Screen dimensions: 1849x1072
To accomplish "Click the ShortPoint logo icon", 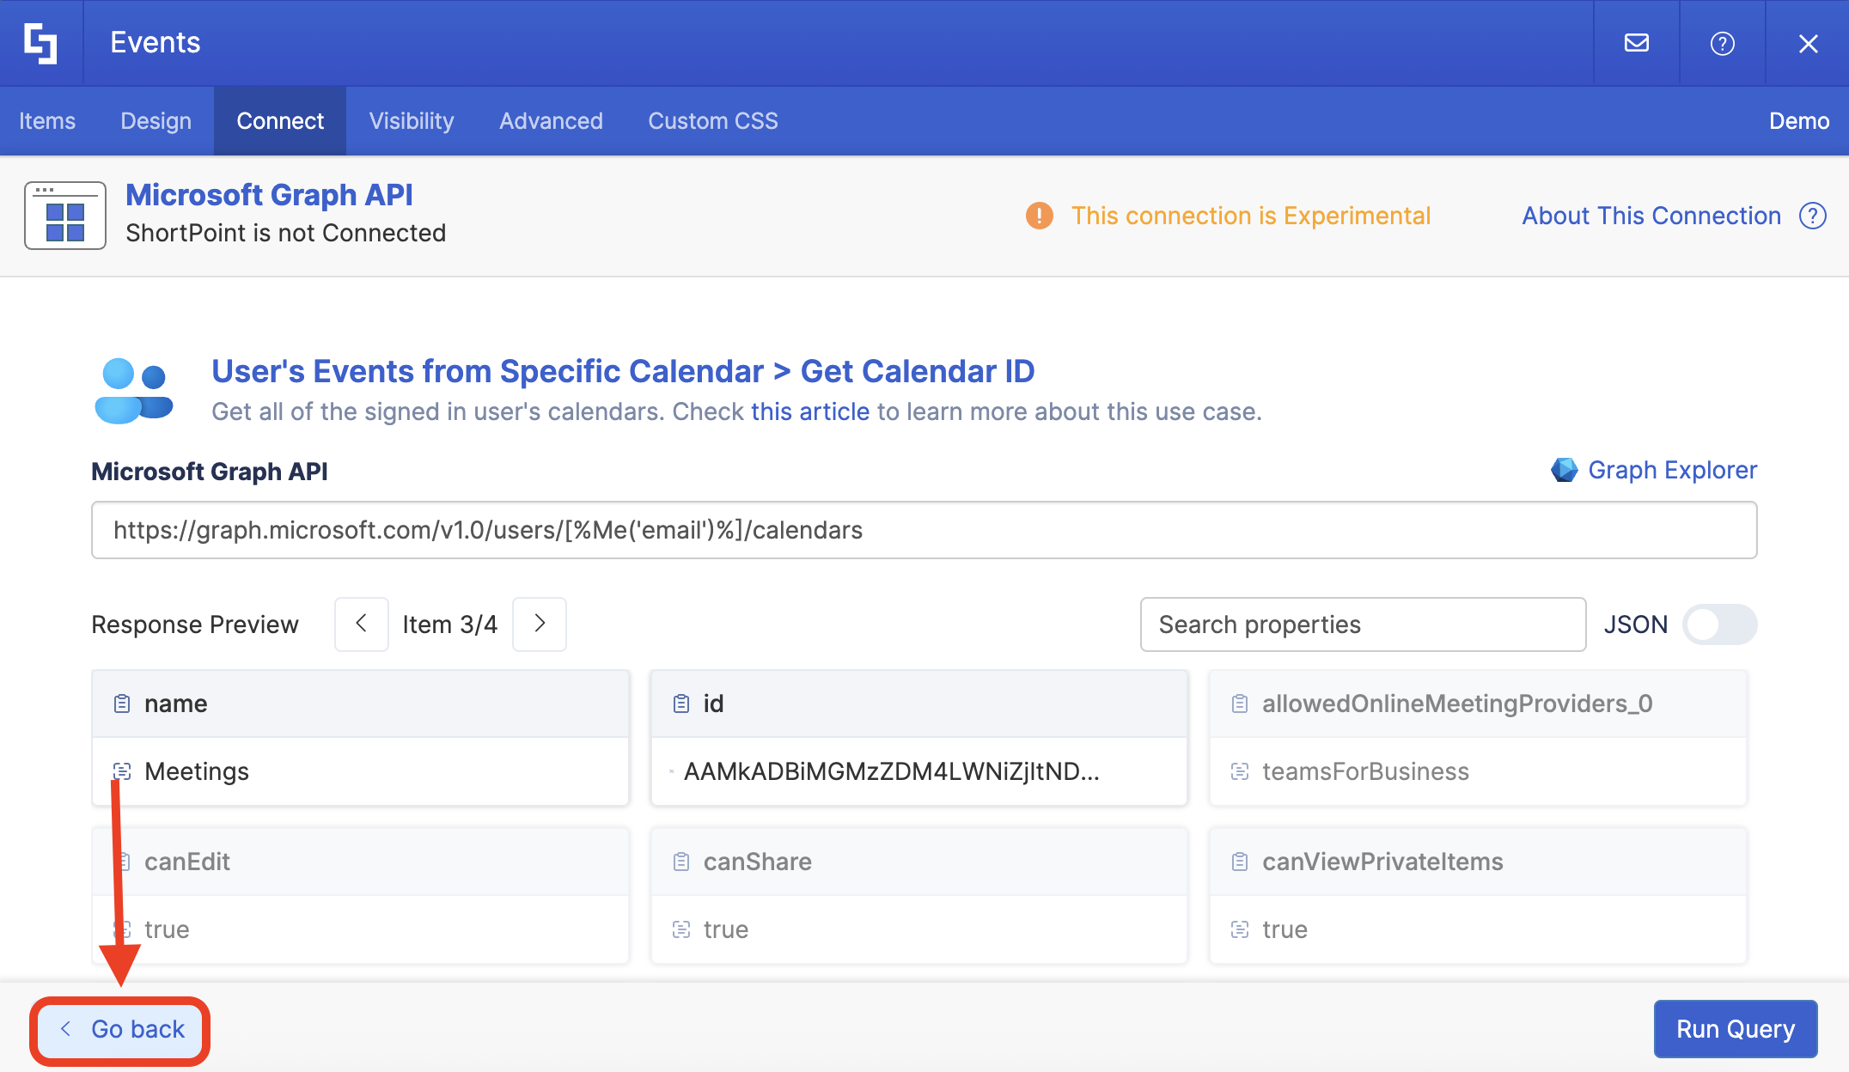I will coord(40,43).
